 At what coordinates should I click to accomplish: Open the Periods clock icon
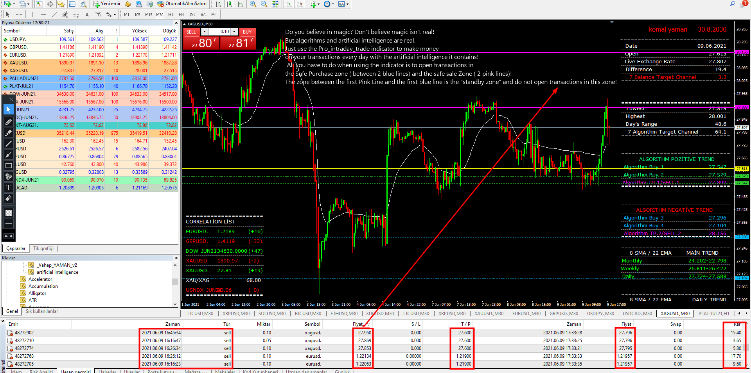[327, 4]
